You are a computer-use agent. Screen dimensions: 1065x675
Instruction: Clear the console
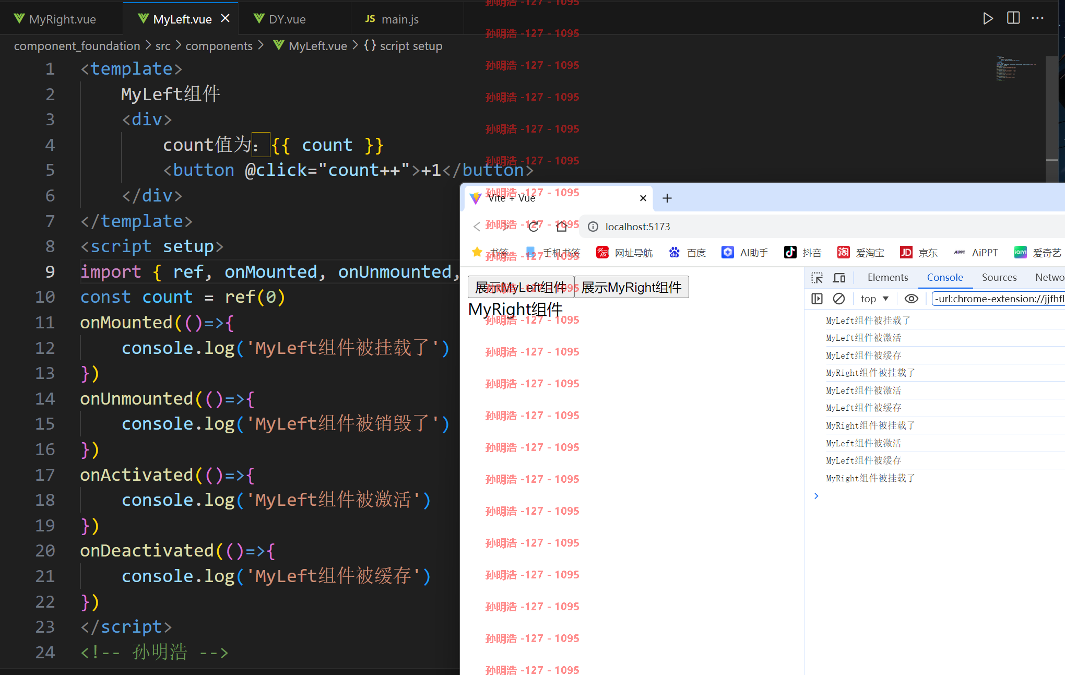pos(839,299)
